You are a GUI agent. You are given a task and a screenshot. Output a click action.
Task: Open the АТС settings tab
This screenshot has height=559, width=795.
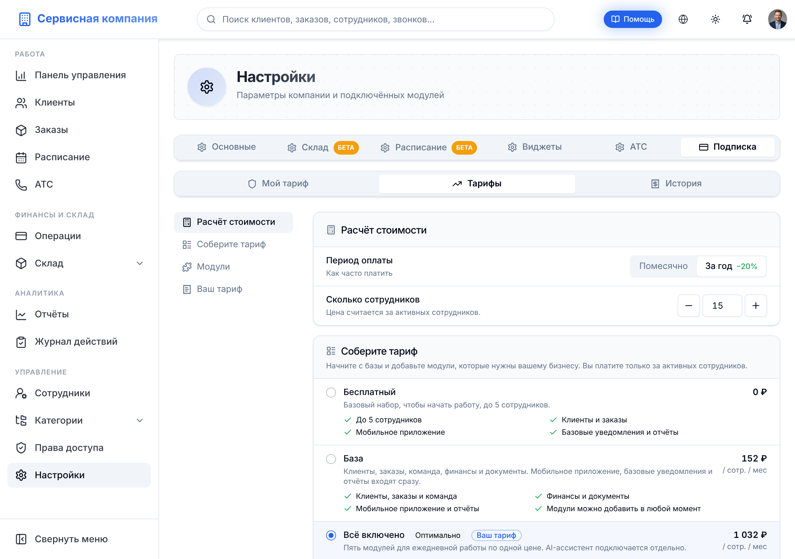coord(631,147)
